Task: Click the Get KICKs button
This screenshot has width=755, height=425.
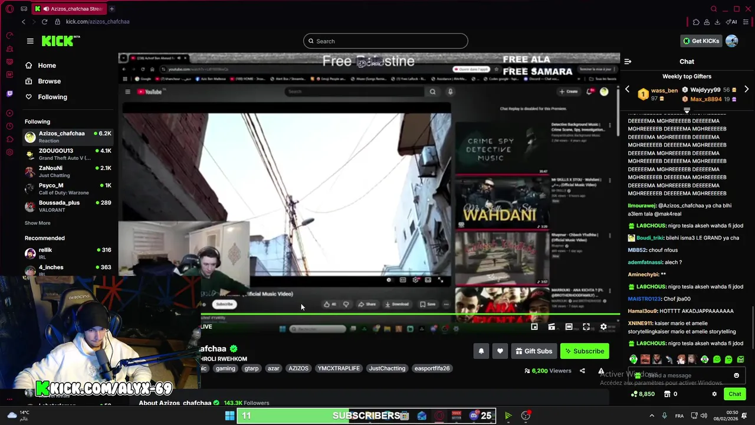Action: pos(701,41)
